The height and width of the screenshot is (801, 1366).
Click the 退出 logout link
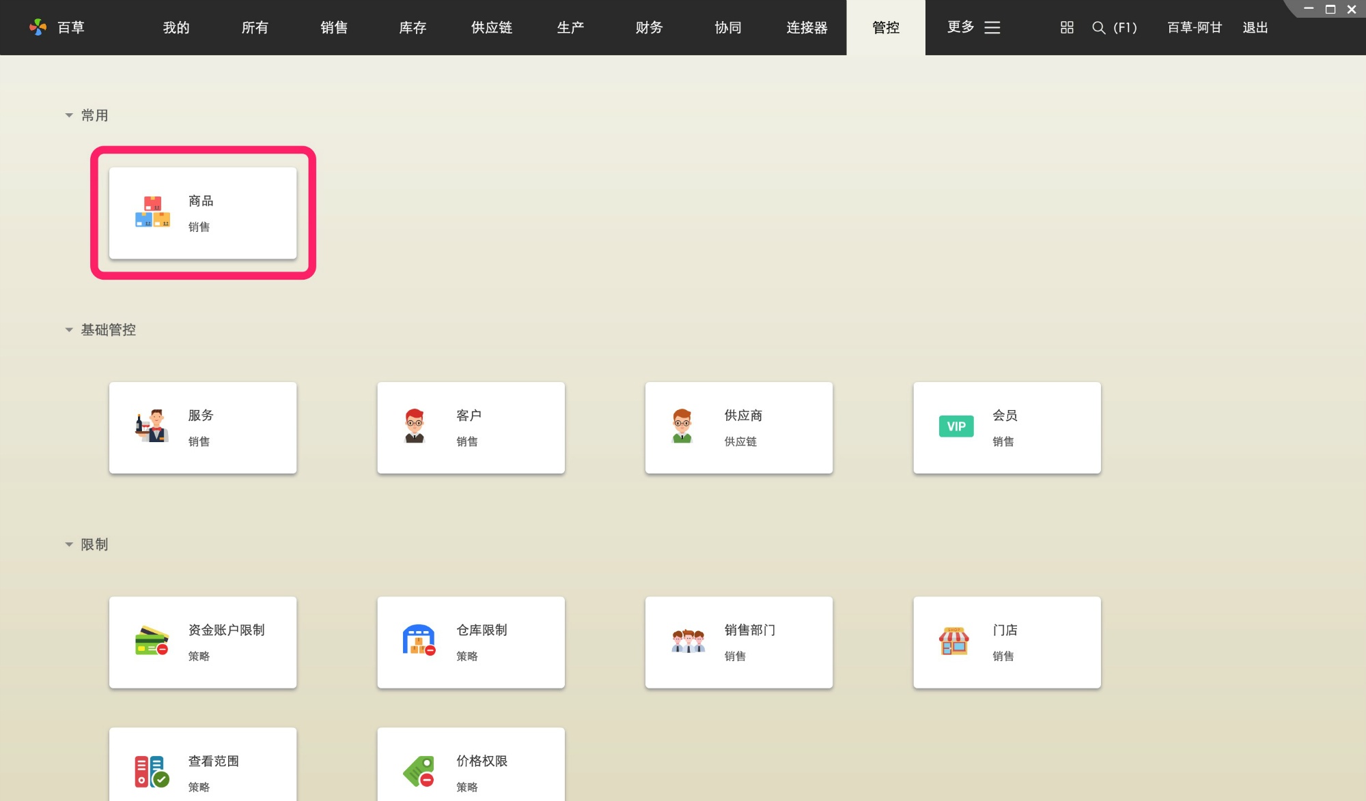click(1255, 27)
